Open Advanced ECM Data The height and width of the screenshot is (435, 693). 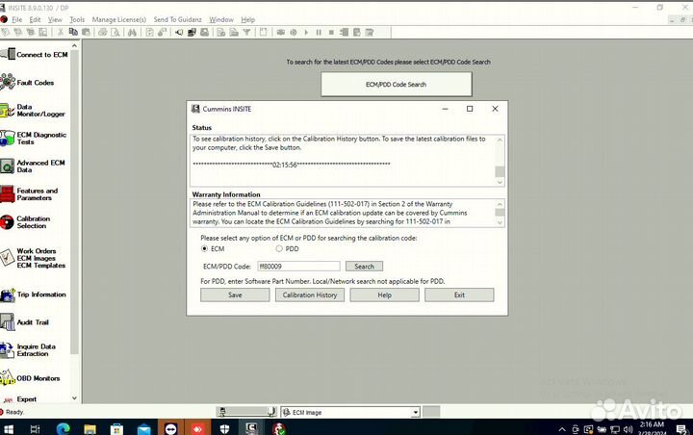(x=33, y=166)
